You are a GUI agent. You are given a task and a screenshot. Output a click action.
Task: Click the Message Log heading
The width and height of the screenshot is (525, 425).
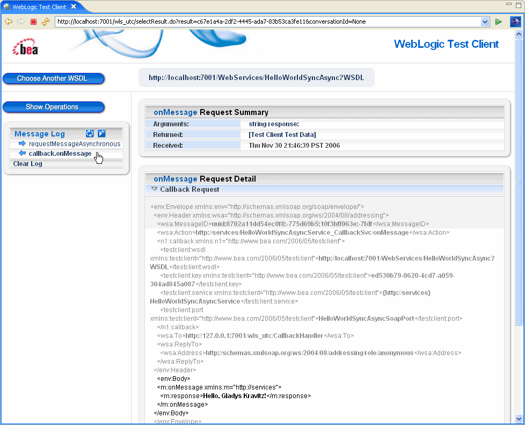pyautogui.click(x=40, y=134)
